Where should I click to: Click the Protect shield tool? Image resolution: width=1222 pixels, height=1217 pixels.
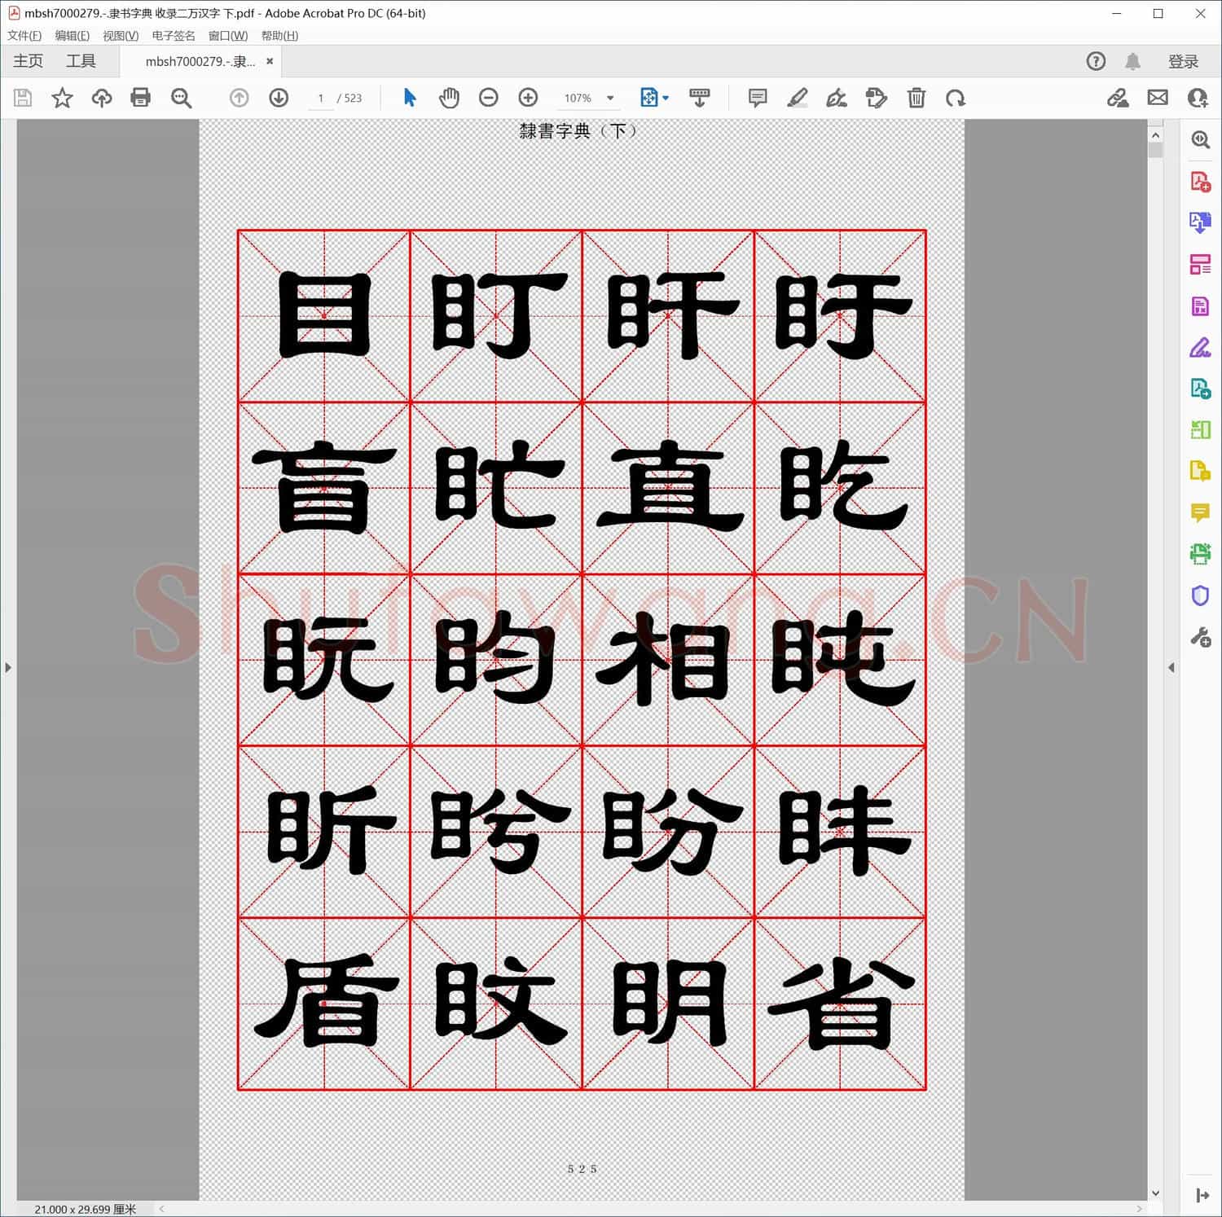point(1200,595)
